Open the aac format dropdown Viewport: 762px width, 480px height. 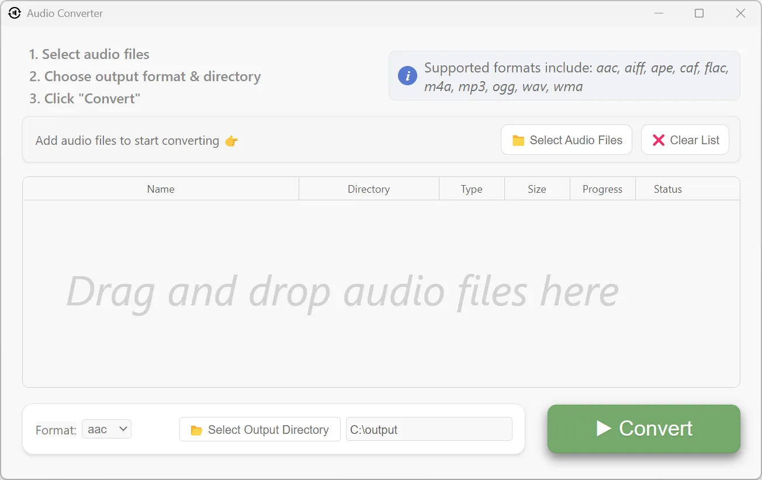(x=106, y=429)
